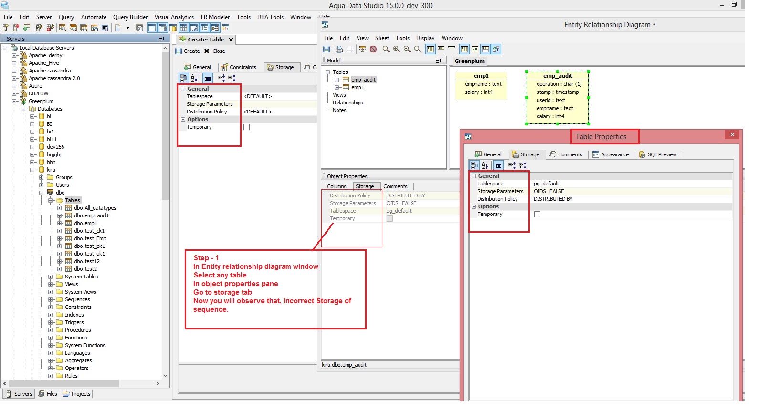760x410 pixels.
Task: Save the ER diagram with the floppy disk icon
Action: click(327, 49)
